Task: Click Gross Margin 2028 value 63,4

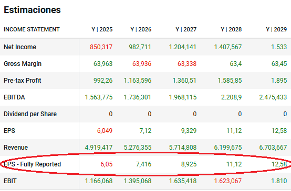Action: click(x=236, y=64)
